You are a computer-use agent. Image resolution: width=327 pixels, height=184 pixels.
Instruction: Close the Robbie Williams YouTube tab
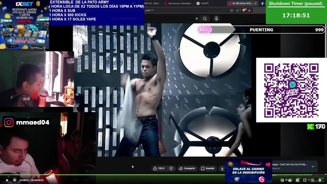(x=255, y=3)
